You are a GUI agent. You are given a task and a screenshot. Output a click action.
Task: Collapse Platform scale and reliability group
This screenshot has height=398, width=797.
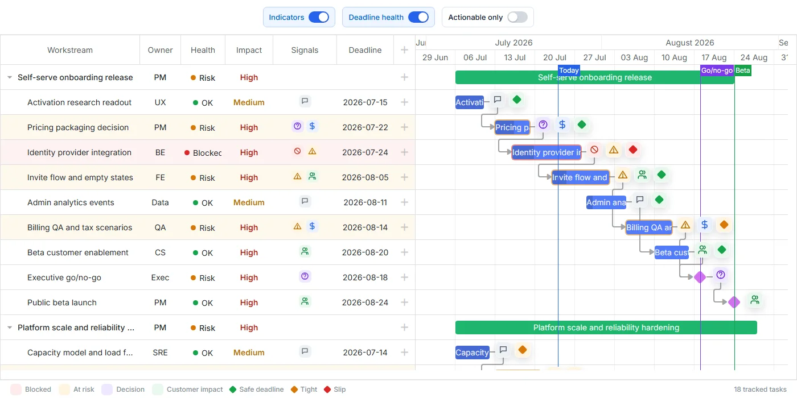pyautogui.click(x=10, y=327)
